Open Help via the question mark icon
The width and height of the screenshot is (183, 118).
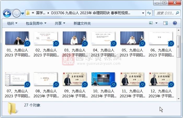click(x=175, y=23)
